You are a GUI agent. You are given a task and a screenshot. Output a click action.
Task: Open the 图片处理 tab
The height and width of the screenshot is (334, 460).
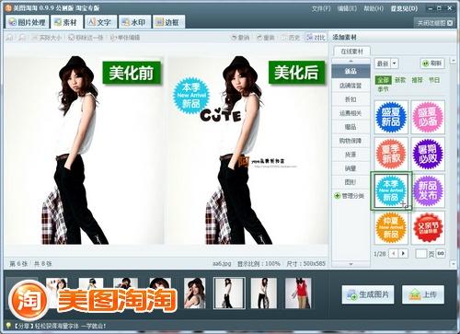pyautogui.click(x=27, y=22)
